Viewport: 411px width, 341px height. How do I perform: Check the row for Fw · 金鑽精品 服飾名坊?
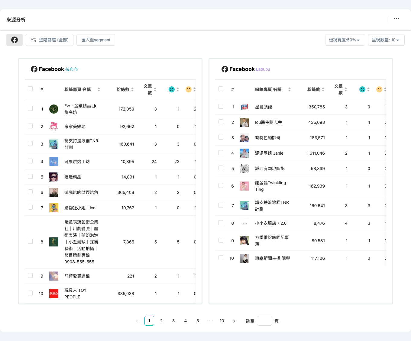click(x=30, y=108)
